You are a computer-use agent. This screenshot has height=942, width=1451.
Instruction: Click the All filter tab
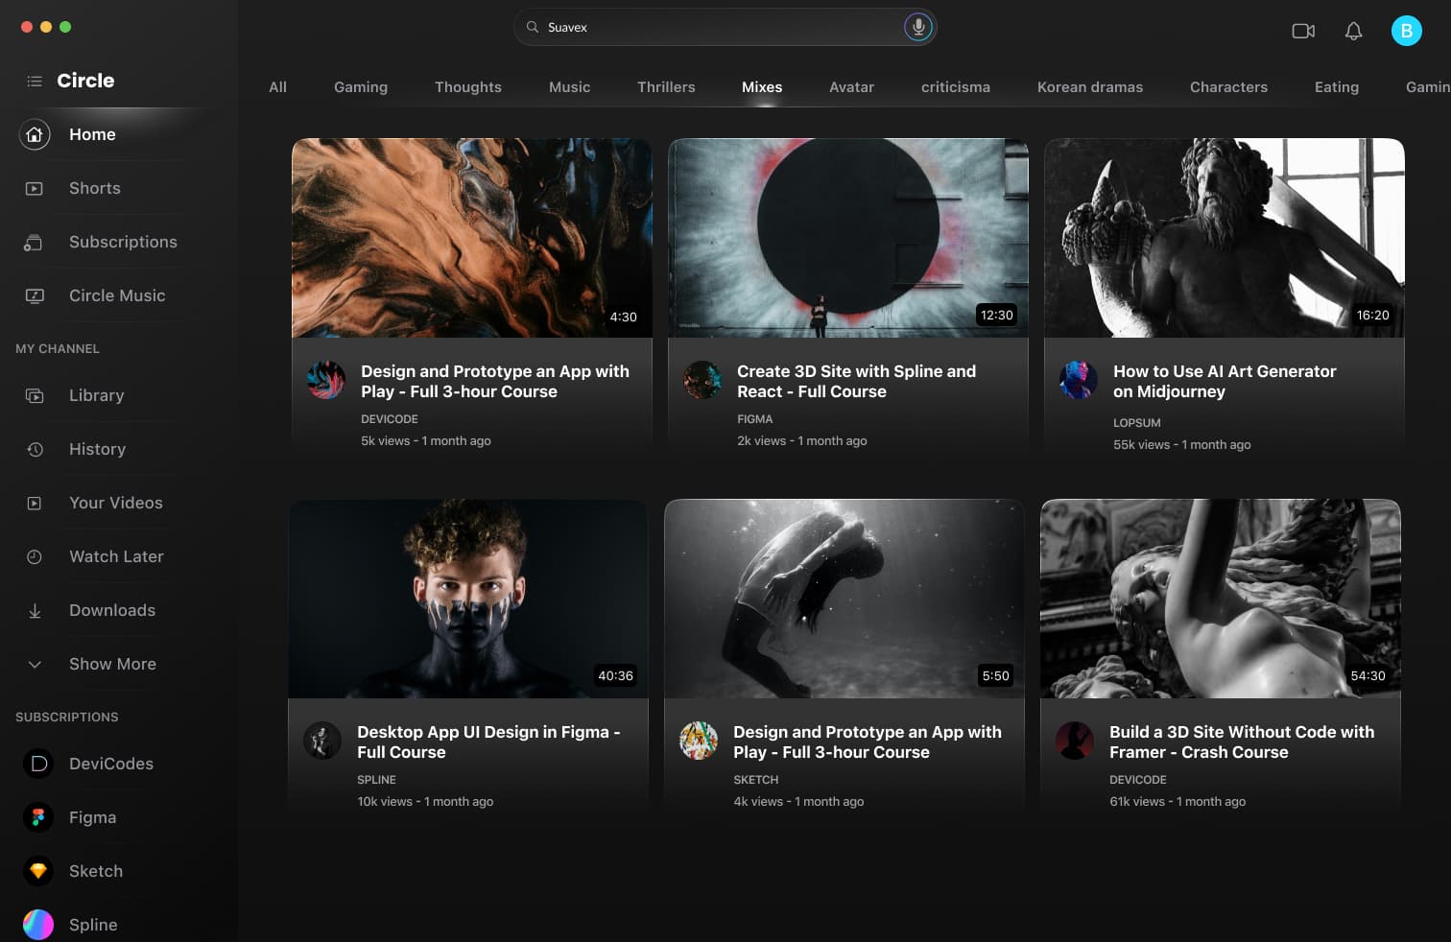point(277,87)
